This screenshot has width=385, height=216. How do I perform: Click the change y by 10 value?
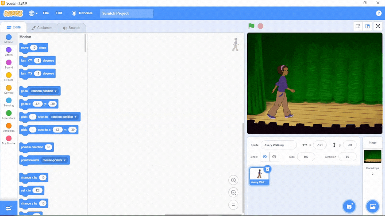point(43,203)
